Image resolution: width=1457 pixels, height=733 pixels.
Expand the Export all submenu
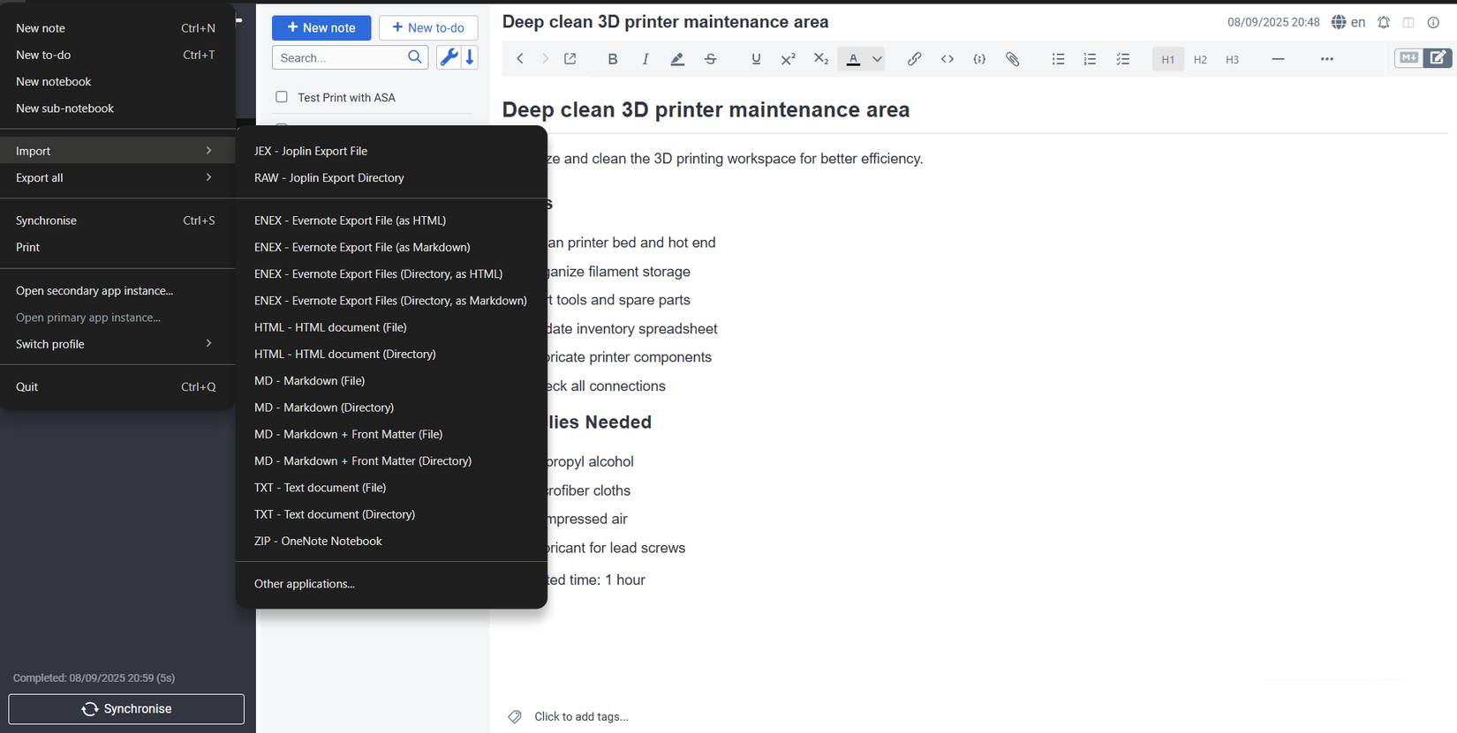click(x=115, y=177)
